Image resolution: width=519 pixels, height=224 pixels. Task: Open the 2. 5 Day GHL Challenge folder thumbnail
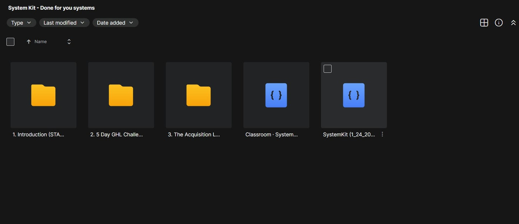pos(121,95)
